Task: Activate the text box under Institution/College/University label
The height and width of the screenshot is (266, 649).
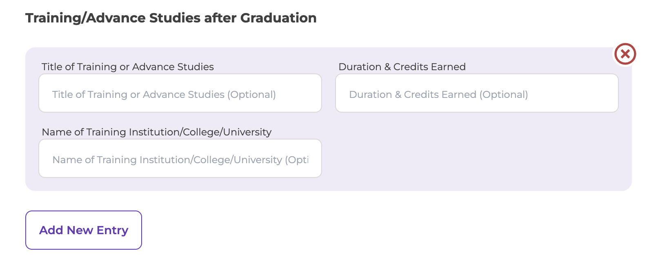Action: click(x=180, y=158)
